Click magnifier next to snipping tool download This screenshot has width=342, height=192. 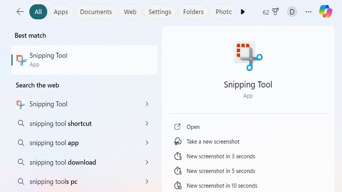21,162
